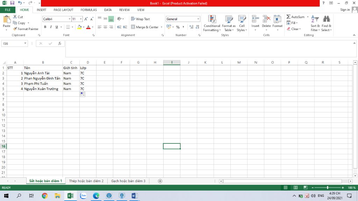Image resolution: width=358 pixels, height=201 pixels.
Task: Switch to Page Break Preview in status bar
Action: tap(306, 187)
